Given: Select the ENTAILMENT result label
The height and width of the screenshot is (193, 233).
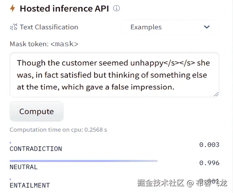Looking at the screenshot, I should (30, 186).
